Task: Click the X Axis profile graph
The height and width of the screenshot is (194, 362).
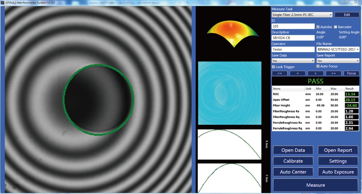Action: pos(230,144)
